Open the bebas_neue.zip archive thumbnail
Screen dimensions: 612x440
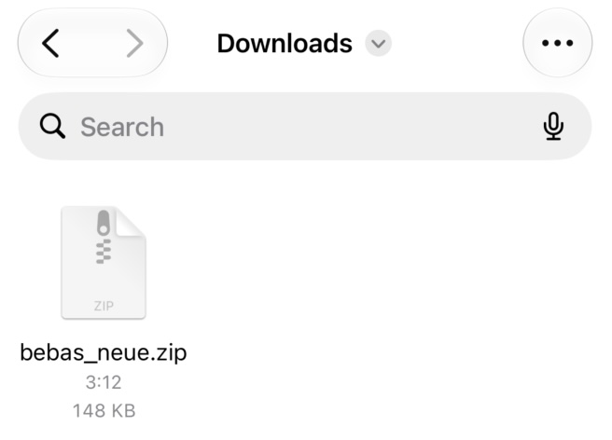(104, 263)
